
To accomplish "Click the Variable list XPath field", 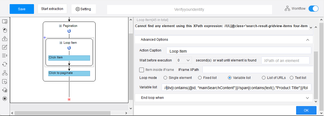I will [236, 88].
